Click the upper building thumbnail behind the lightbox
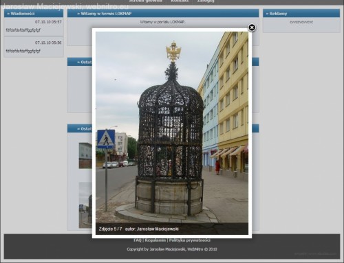The width and height of the screenshot is (344, 263). pos(85,156)
